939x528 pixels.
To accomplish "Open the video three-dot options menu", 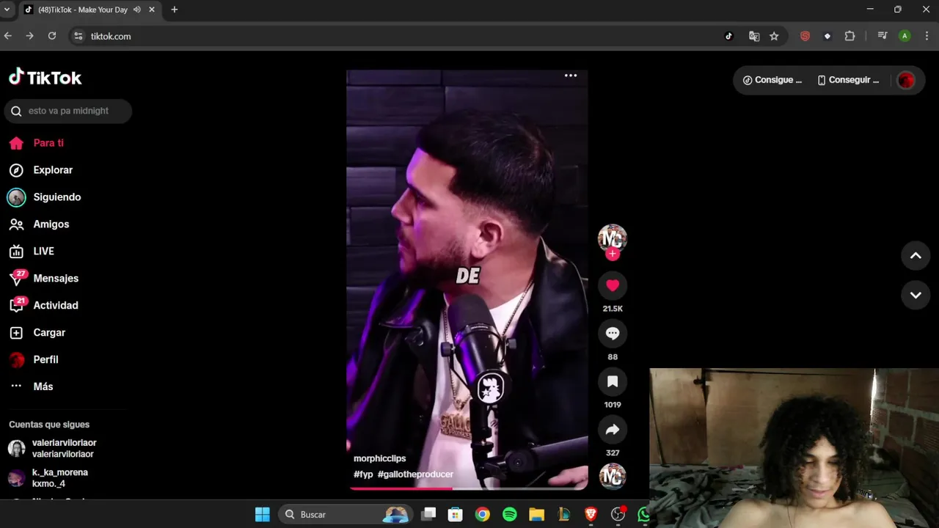I will pos(571,76).
